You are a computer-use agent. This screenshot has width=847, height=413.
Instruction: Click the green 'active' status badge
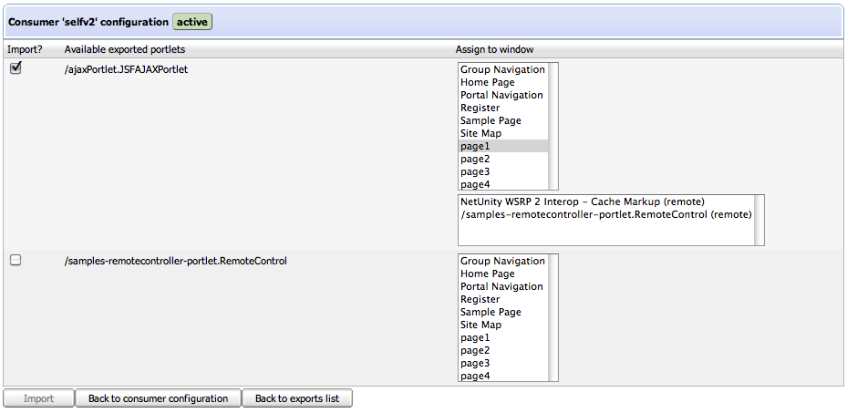[x=192, y=20]
